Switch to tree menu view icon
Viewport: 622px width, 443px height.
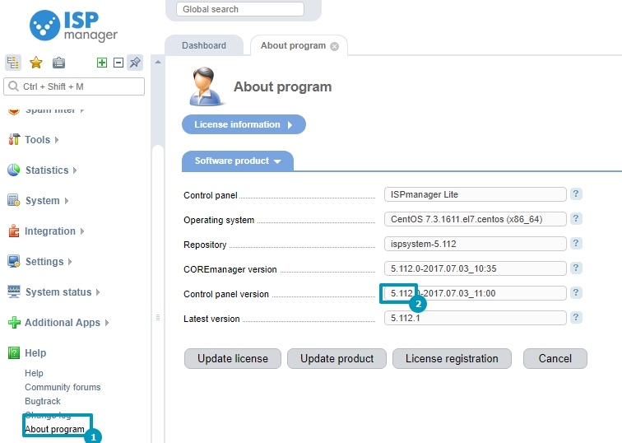click(x=13, y=63)
